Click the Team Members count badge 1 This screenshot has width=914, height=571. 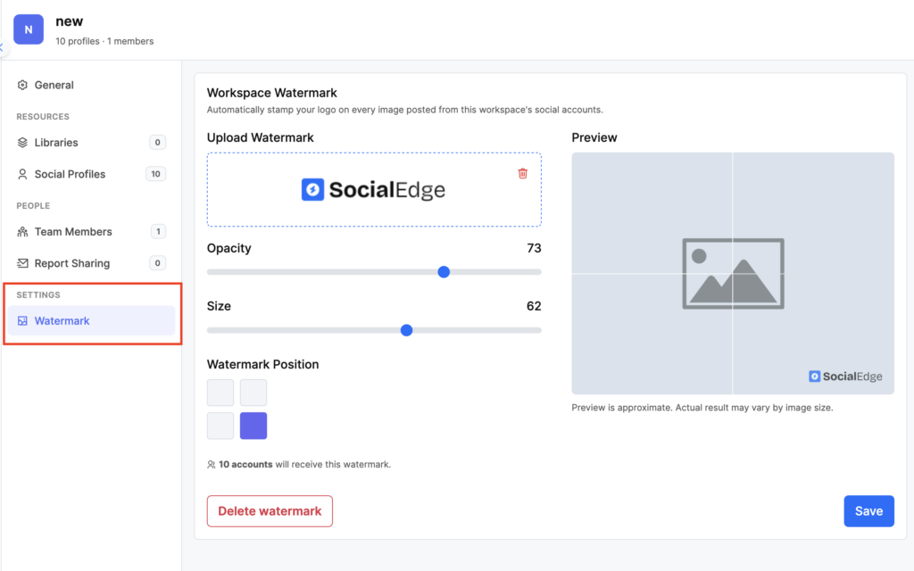click(x=158, y=232)
